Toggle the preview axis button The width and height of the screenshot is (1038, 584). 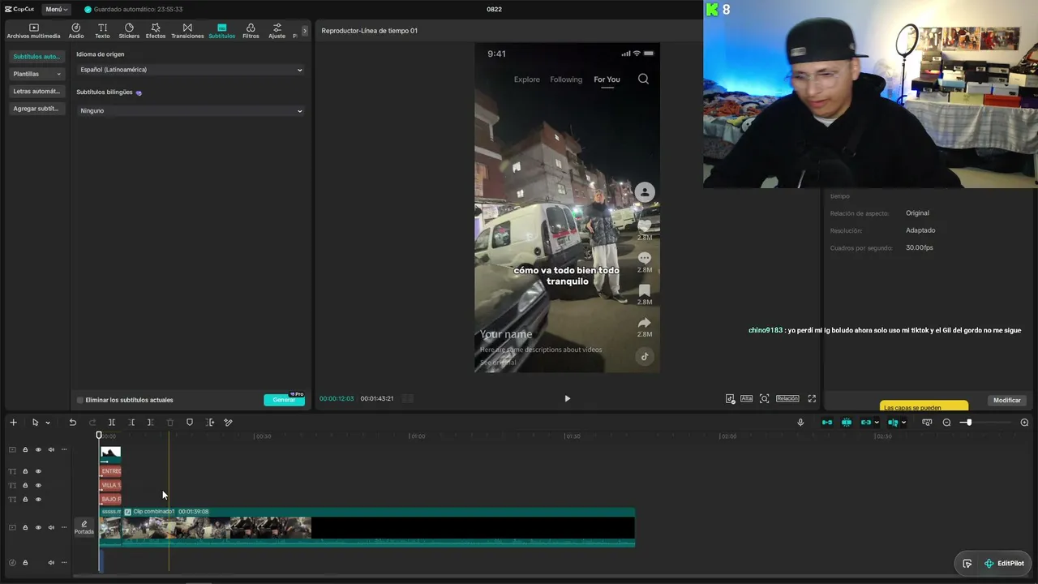pos(893,423)
